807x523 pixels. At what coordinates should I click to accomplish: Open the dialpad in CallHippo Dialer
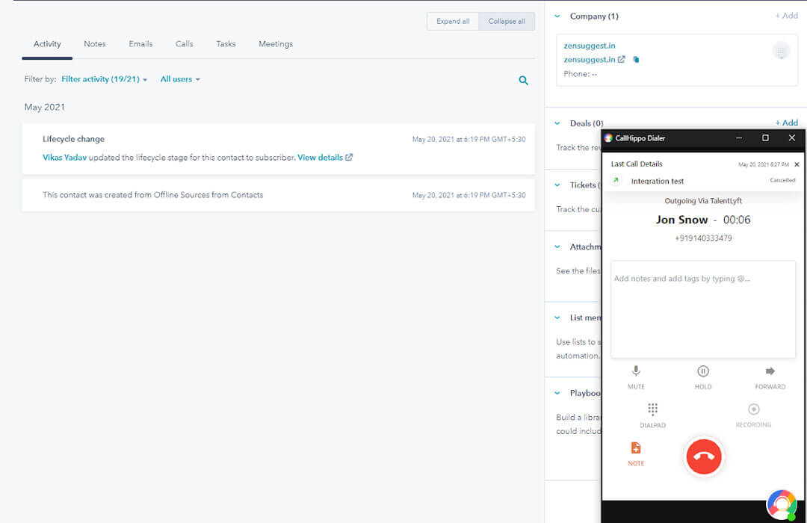point(652,409)
